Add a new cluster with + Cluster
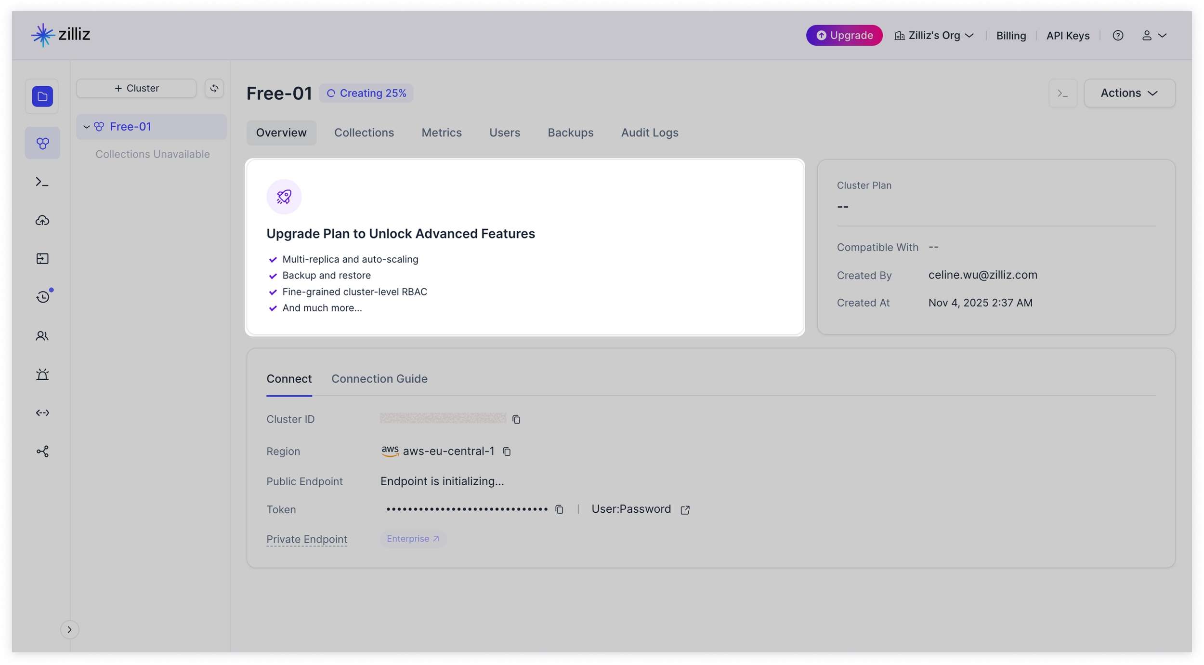This screenshot has width=1204, height=665. tap(136, 88)
